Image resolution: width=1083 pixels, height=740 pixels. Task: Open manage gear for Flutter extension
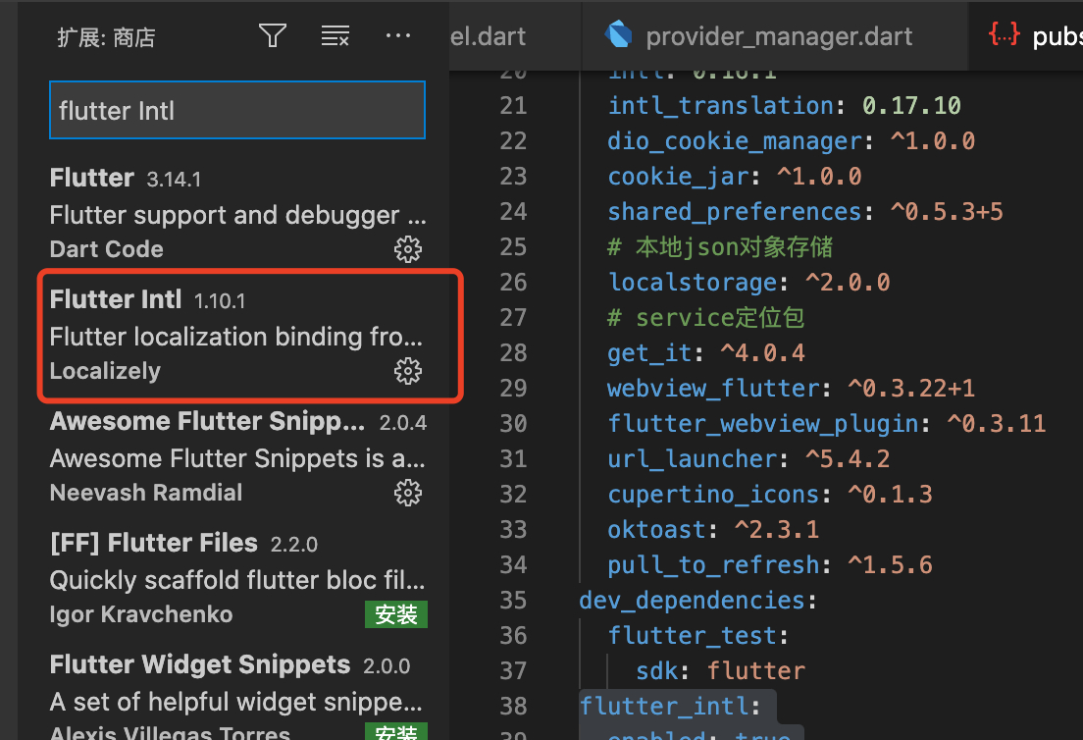click(407, 249)
